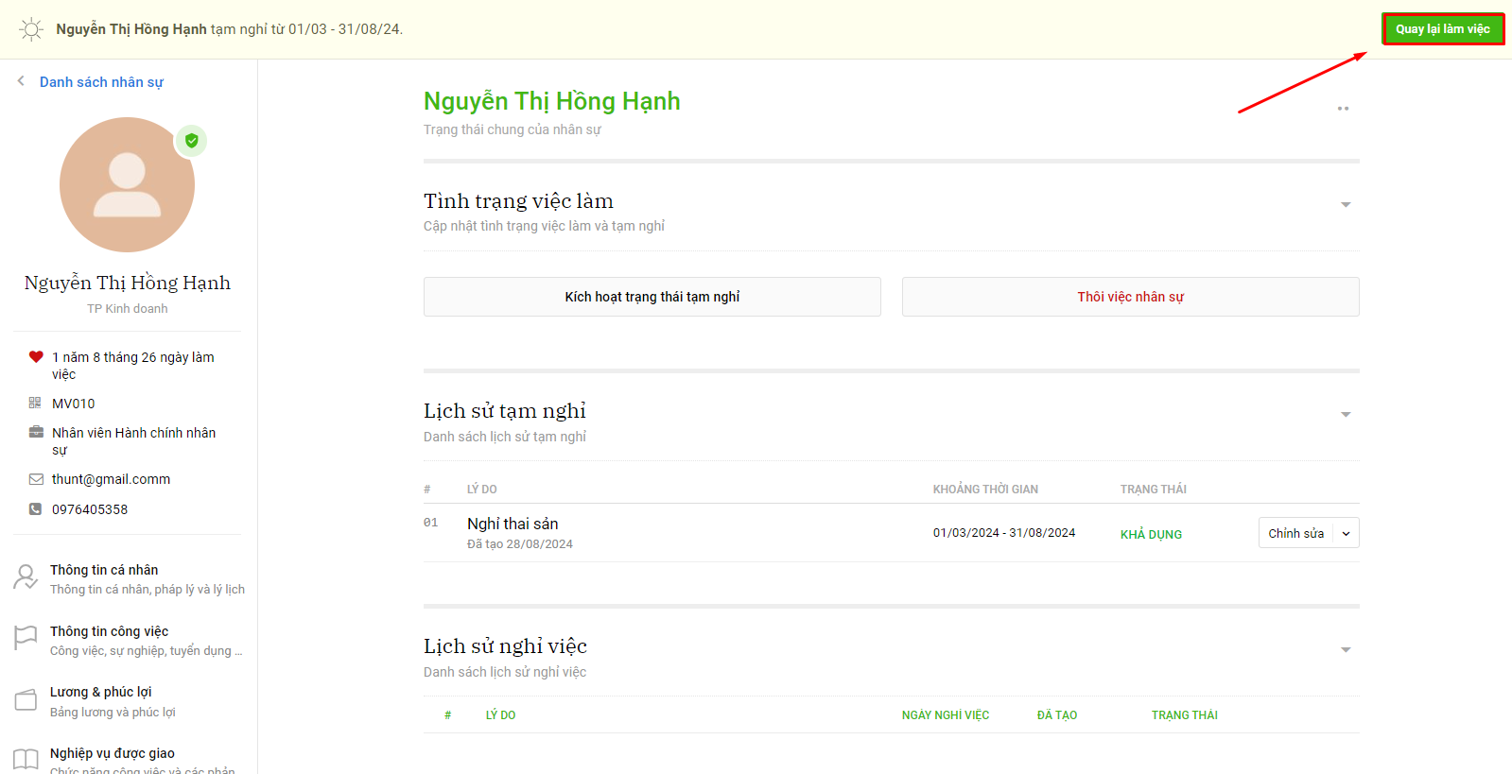The height and width of the screenshot is (774, 1512).
Task: Open Thông tin cá nhân menu section
Action: (x=129, y=579)
